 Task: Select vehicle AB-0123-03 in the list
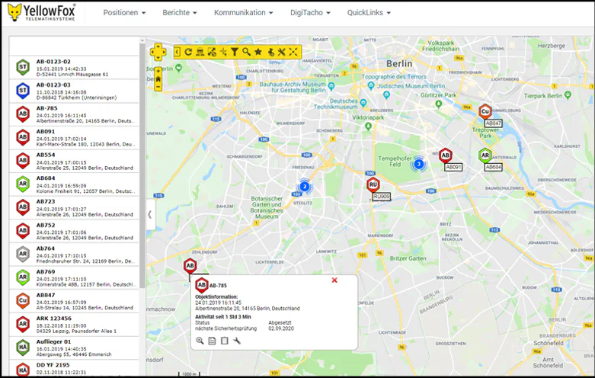(75, 91)
